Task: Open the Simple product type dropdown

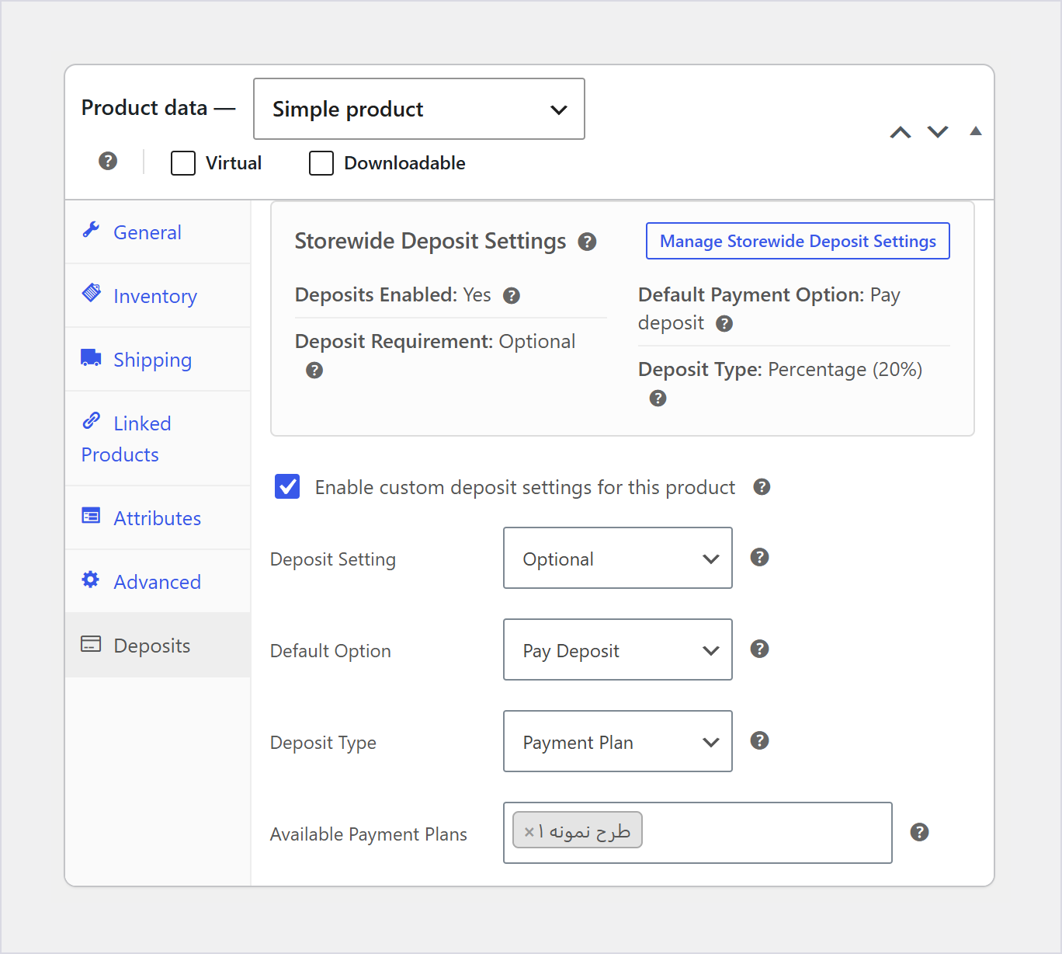Action: [419, 109]
